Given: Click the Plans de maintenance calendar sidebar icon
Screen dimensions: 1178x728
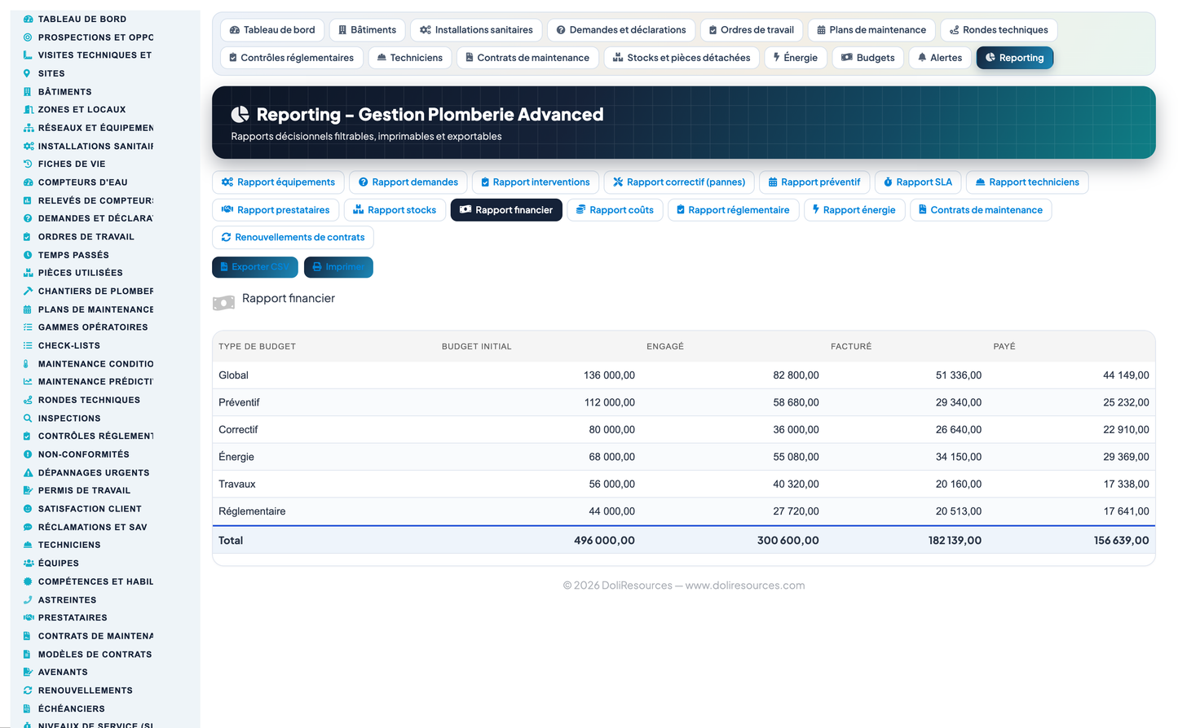Looking at the screenshot, I should 28,309.
